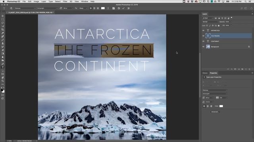The width and height of the screenshot is (254, 142).
Task: Open the Filter menu
Action: click(x=65, y=2)
